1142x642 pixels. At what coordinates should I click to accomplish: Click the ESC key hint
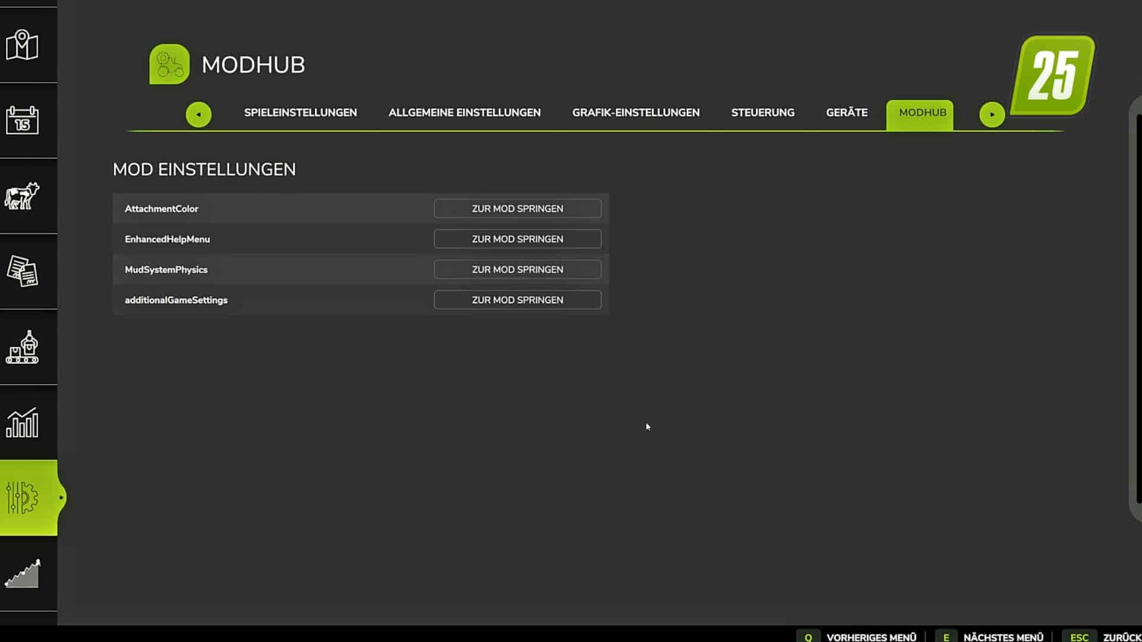pyautogui.click(x=1079, y=637)
